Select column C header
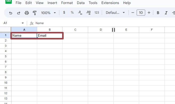This screenshot has width=175, height=104. (x=75, y=30)
